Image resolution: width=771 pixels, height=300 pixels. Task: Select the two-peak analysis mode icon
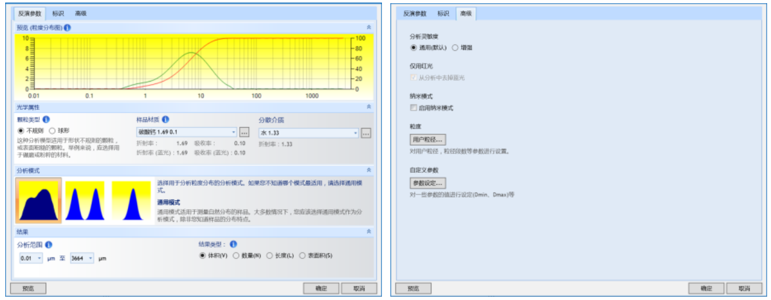pos(85,200)
